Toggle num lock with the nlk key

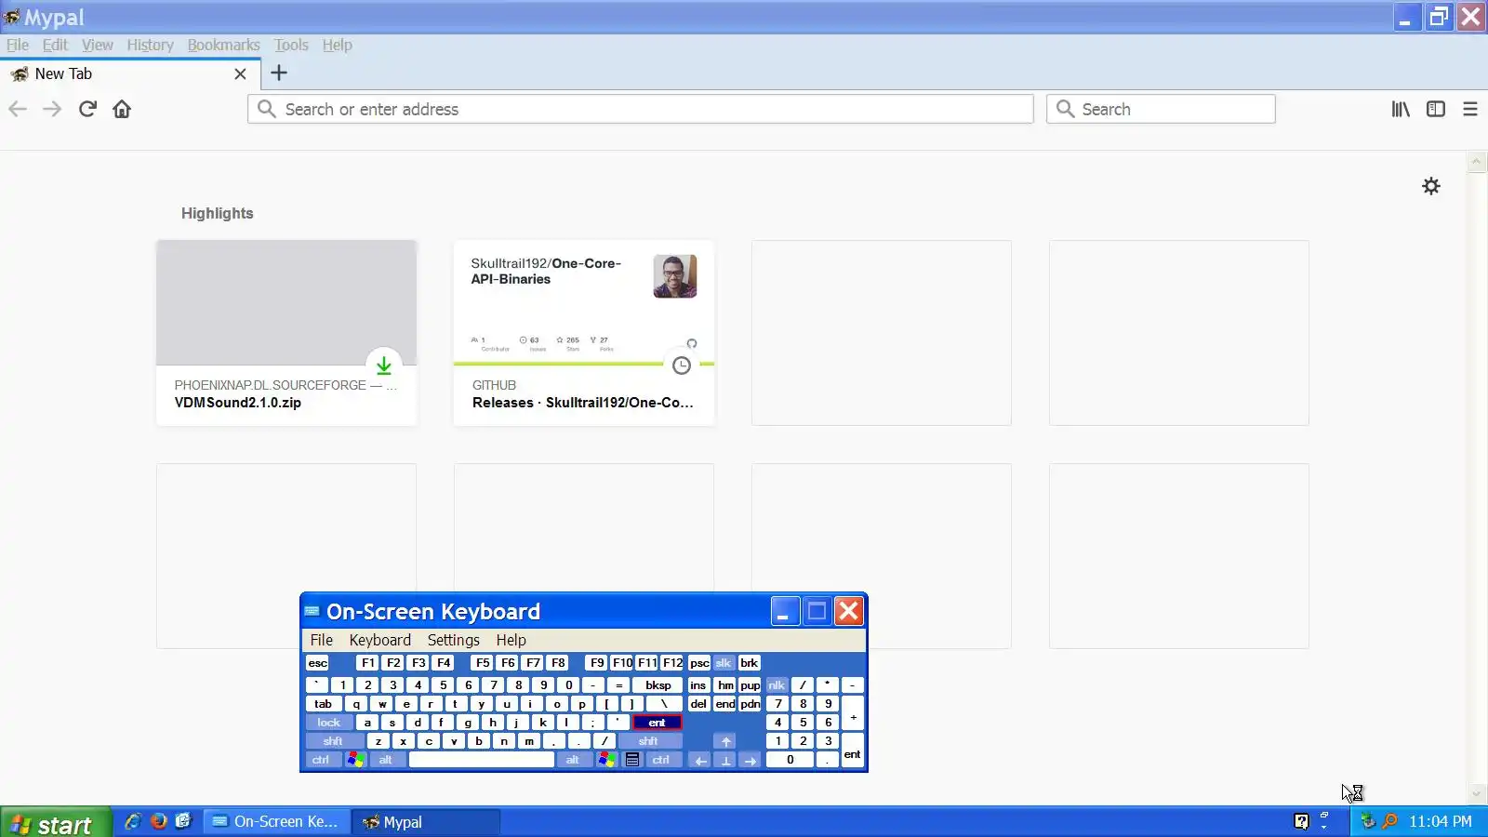777,685
